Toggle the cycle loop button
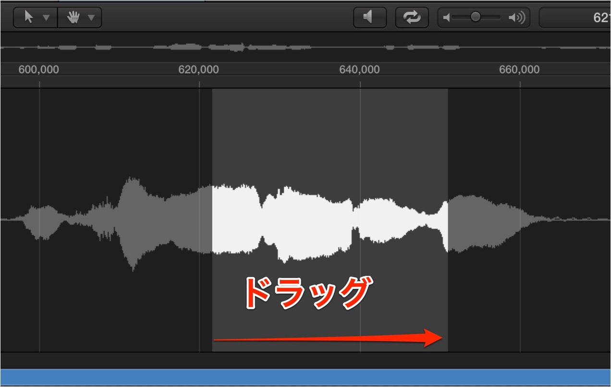This screenshot has width=611, height=387. pos(412,18)
